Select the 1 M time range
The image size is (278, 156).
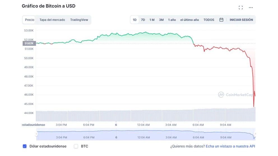click(x=152, y=20)
